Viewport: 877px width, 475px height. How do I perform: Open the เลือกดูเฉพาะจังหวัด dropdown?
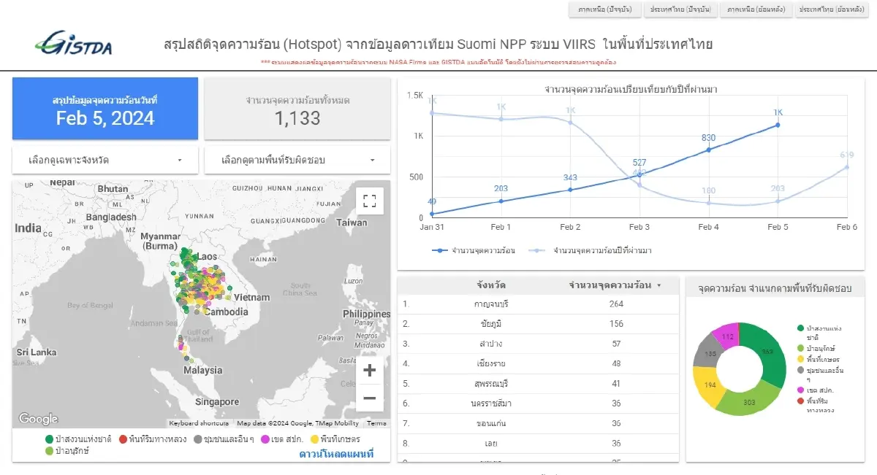point(105,159)
